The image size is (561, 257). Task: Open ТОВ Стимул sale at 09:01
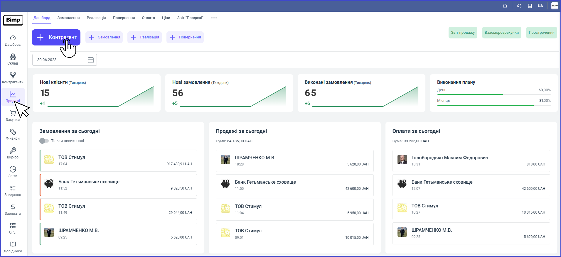(x=295, y=234)
